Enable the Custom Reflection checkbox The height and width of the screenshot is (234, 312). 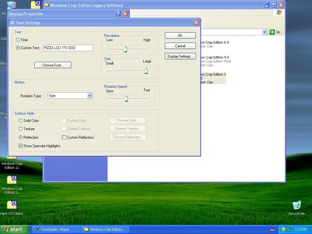tap(64, 137)
